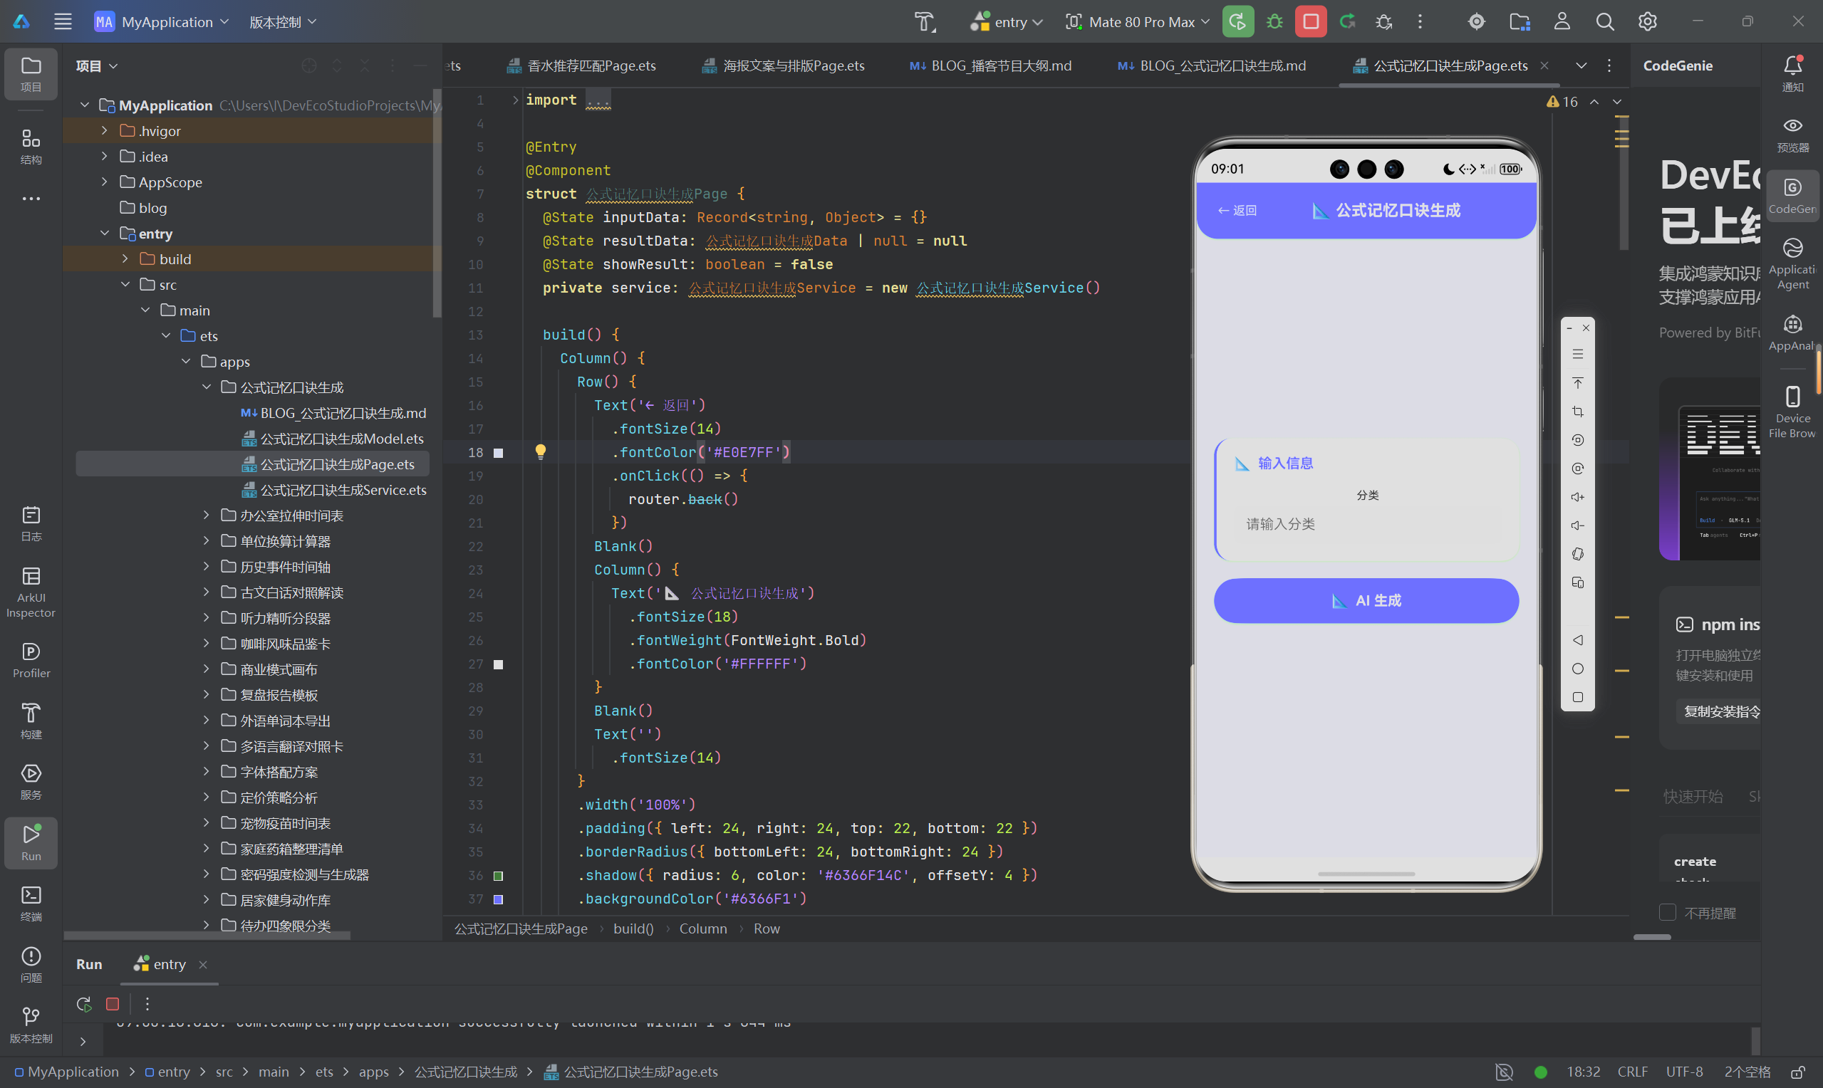Click emulator home circle button
This screenshot has height=1088, width=1823.
1577,669
